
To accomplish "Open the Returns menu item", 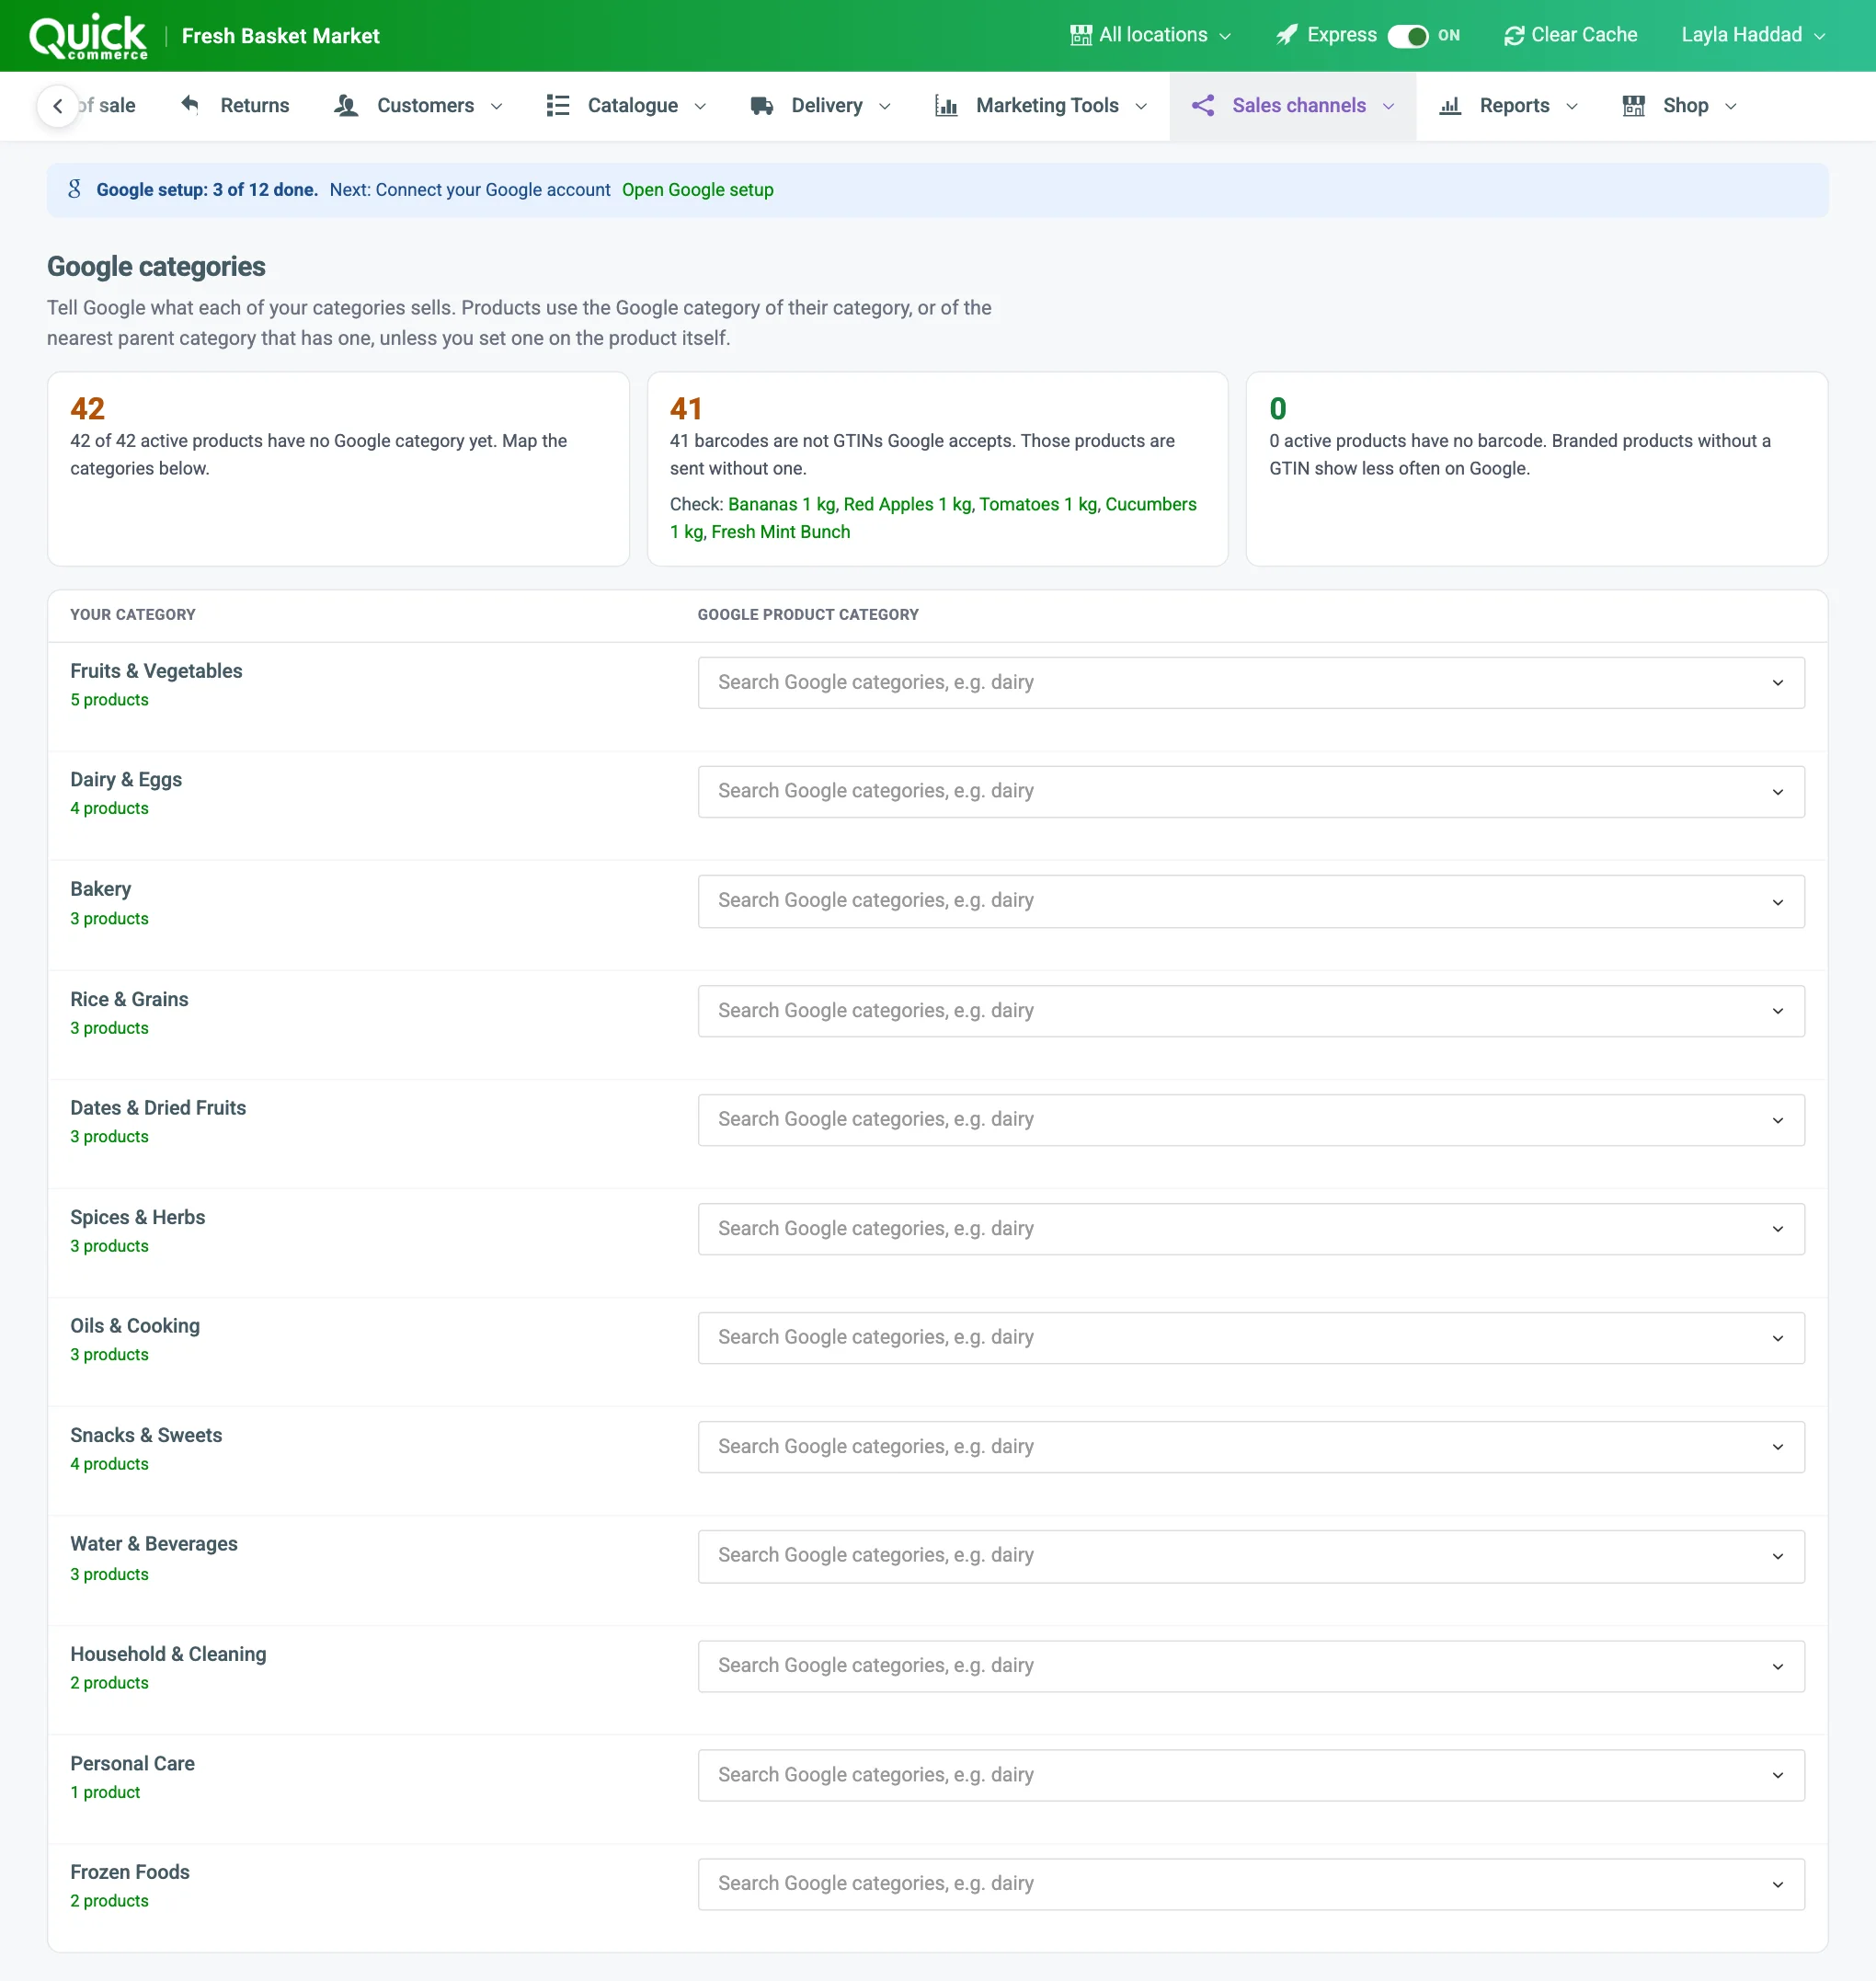I will point(235,105).
